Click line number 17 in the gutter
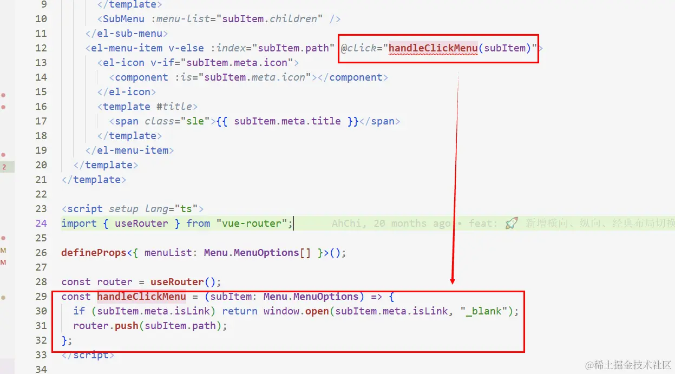This screenshot has height=374, width=675. (41, 121)
